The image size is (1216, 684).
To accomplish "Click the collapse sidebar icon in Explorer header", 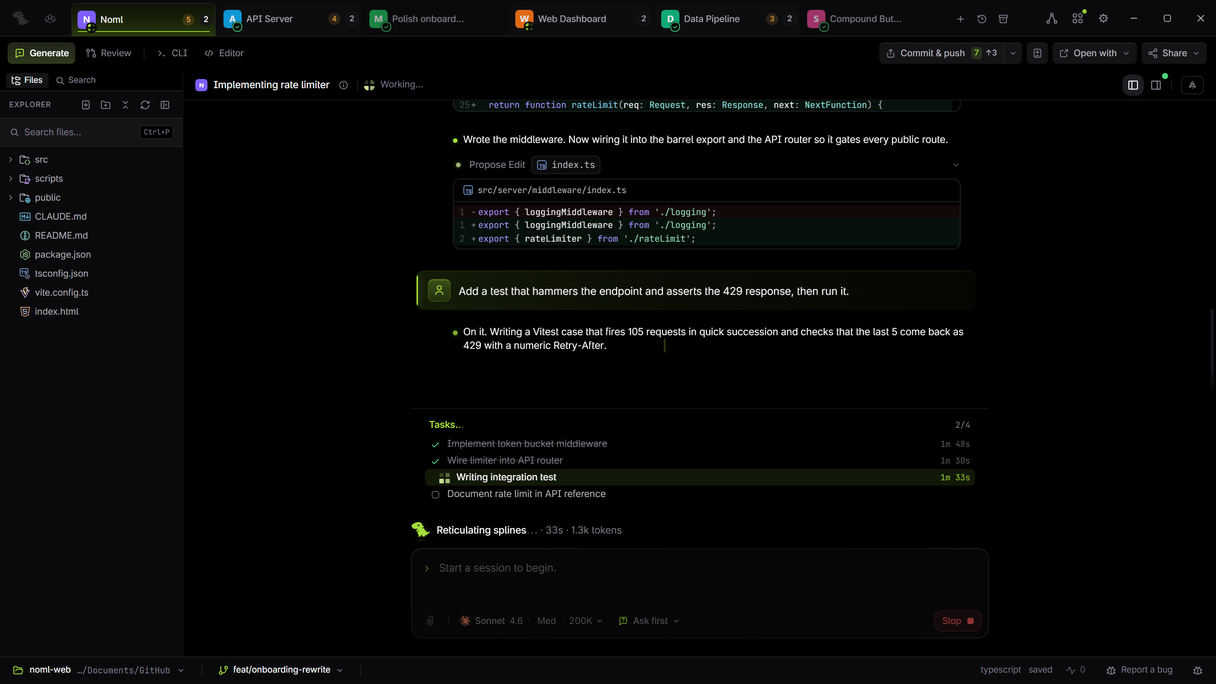I will pos(165,105).
